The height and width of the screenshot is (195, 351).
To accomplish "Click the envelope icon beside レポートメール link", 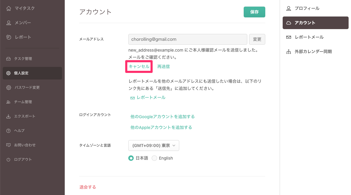I will tap(132, 98).
